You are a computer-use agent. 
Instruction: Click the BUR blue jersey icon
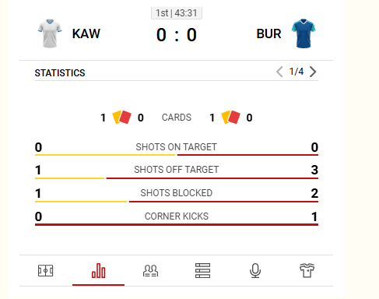click(x=304, y=33)
